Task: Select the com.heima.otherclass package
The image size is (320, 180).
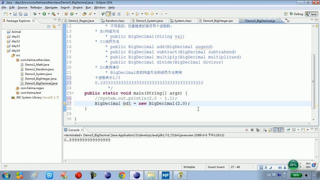Action: coord(33,60)
